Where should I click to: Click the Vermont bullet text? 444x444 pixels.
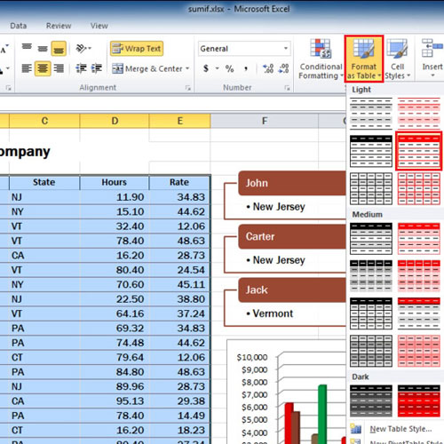(x=273, y=313)
